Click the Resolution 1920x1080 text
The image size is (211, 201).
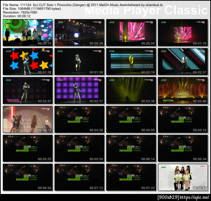20,12
